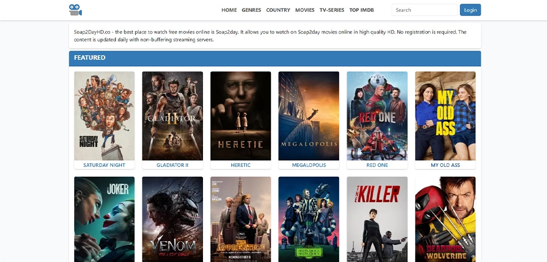
Task: Focus the Search input field
Action: [x=424, y=10]
